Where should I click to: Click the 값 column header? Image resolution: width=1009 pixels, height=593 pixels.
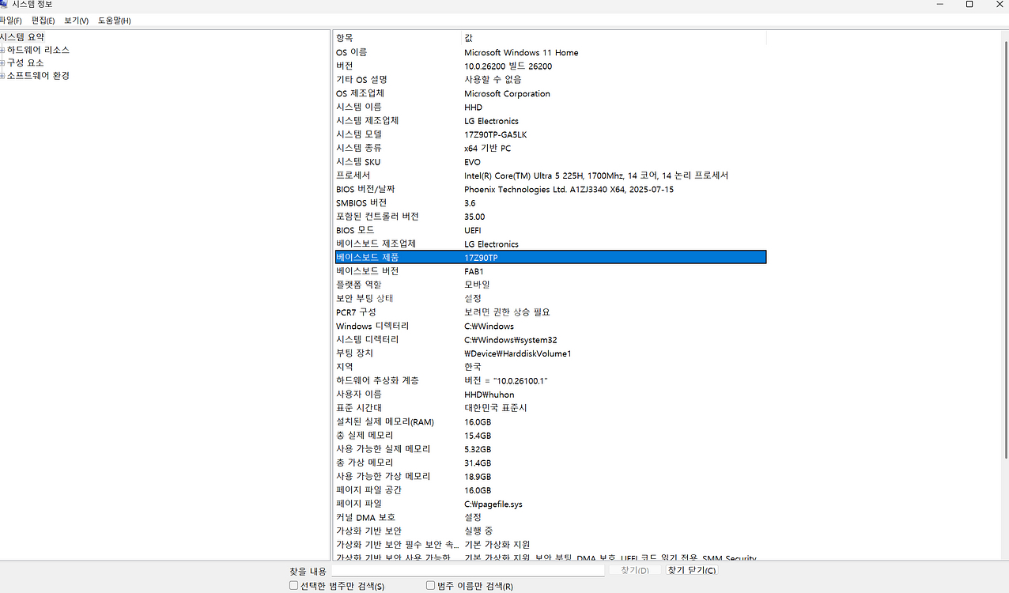point(554,37)
